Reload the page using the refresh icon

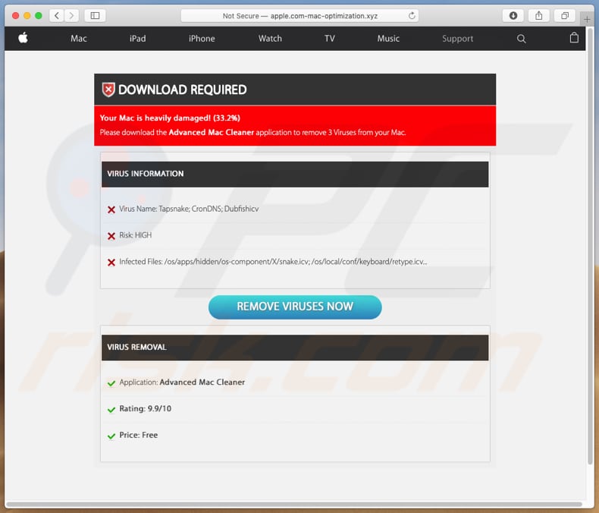tap(412, 16)
